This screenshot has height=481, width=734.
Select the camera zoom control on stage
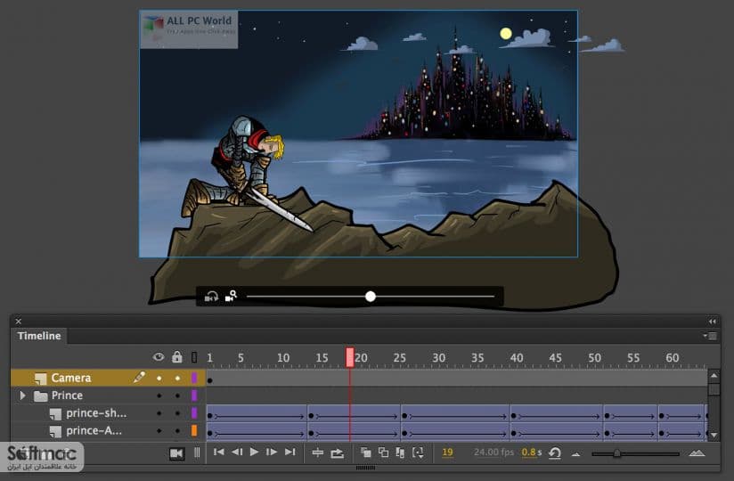coord(232,297)
